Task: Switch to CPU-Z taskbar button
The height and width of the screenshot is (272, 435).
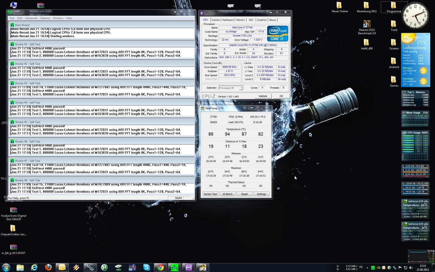Action: pyautogui.click(x=188, y=267)
